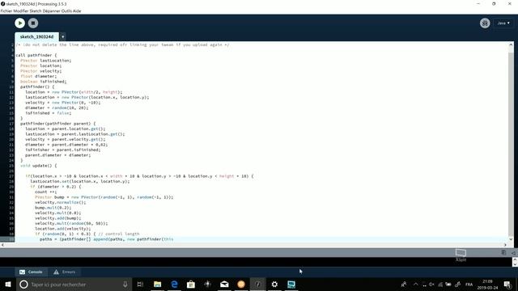Click the line 'PVector lastLocation;'

tap(45, 61)
